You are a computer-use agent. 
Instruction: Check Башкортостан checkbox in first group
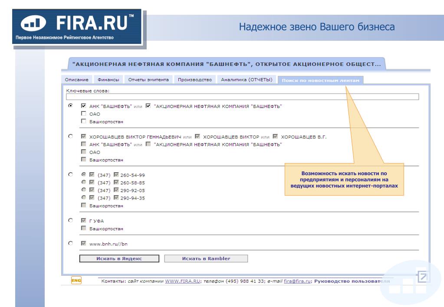tap(83, 121)
